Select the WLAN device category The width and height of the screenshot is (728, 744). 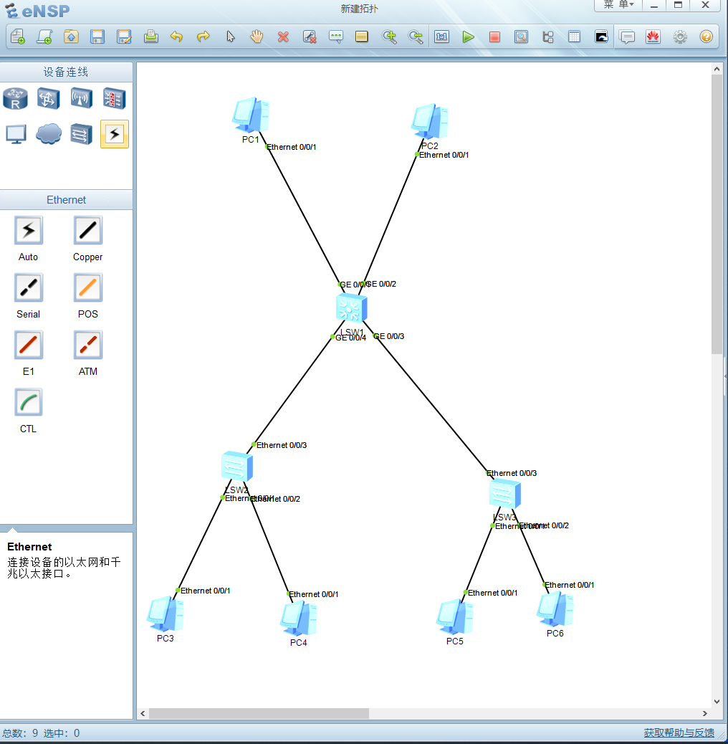pos(82,98)
